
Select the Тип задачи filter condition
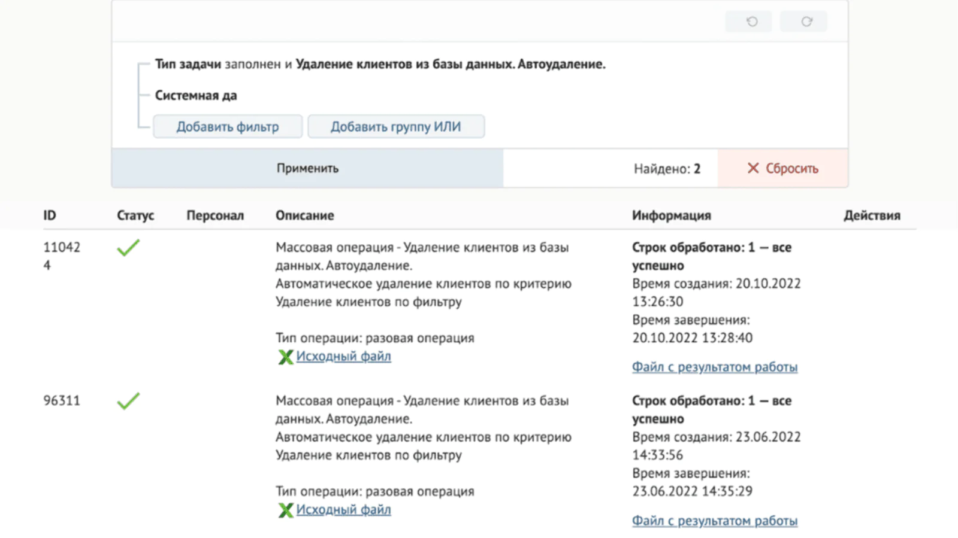tap(380, 64)
